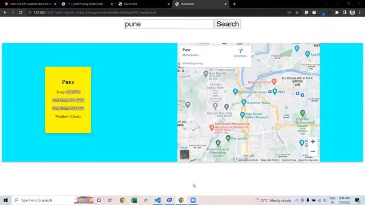
Task: Open View larger map link
Action: (x=193, y=63)
